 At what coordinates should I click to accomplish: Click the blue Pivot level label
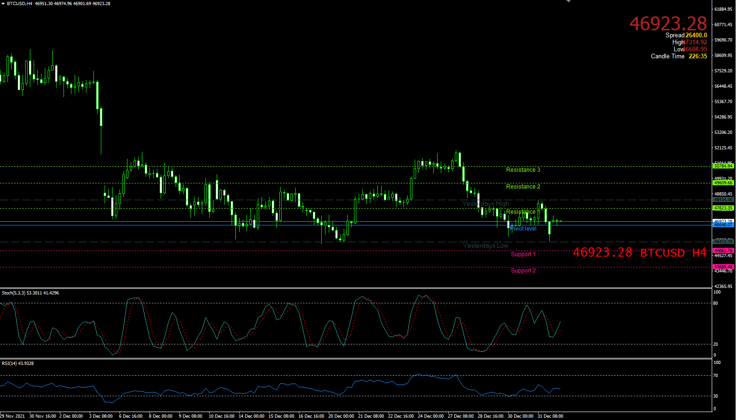point(524,229)
